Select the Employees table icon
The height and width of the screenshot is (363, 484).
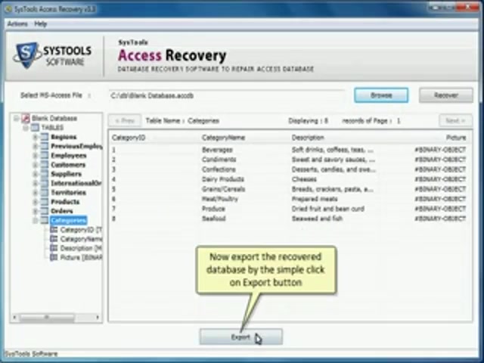45,156
